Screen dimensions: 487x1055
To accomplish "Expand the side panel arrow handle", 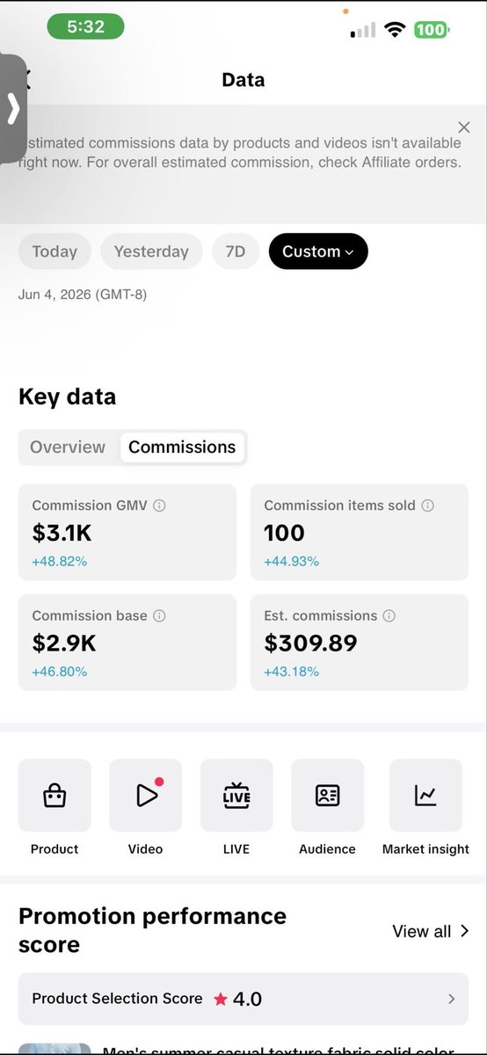I will point(12,109).
